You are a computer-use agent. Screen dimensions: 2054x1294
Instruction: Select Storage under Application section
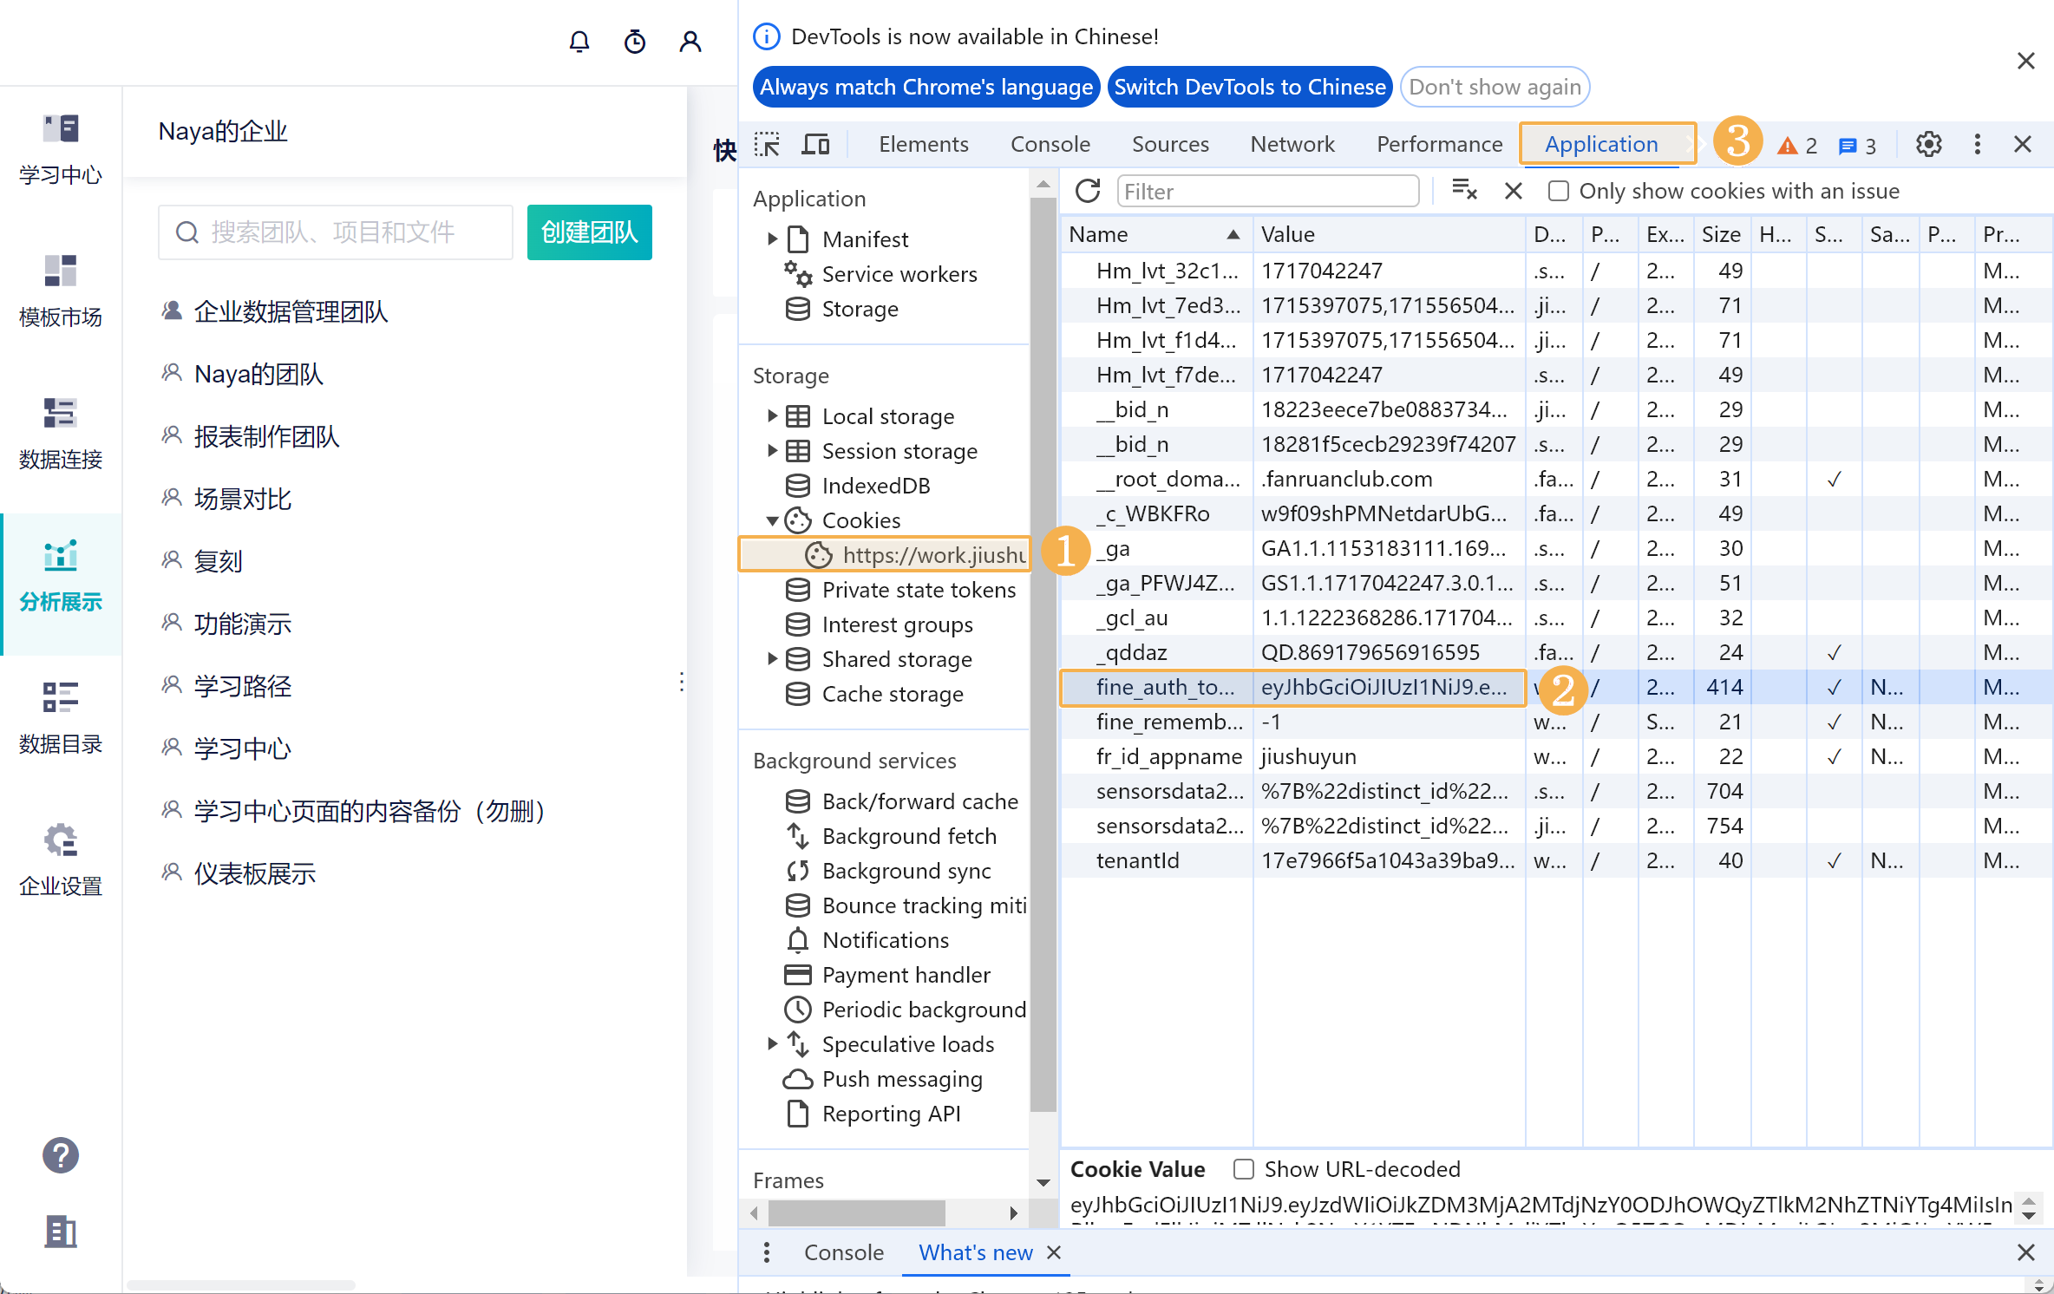coord(859,309)
